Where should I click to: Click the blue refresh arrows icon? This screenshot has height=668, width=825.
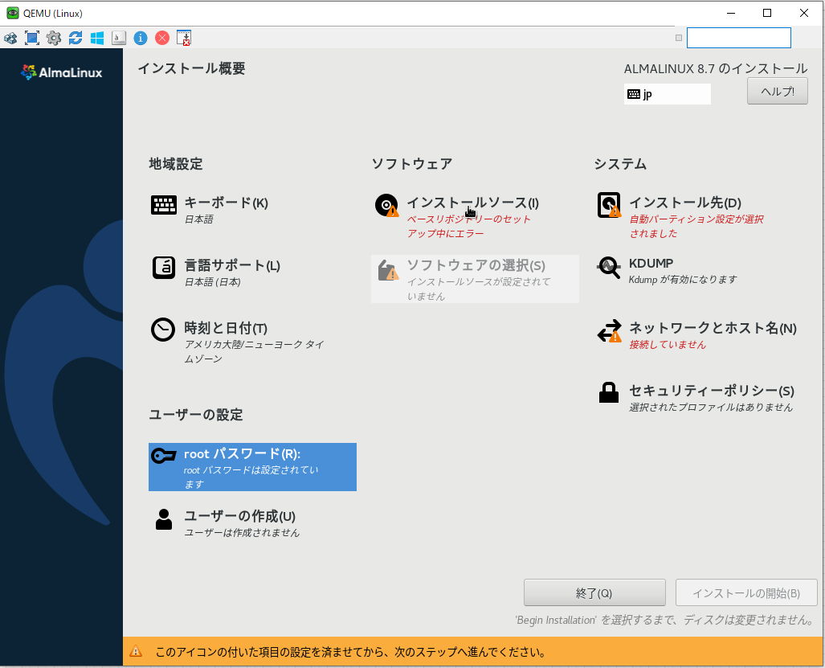(x=76, y=38)
